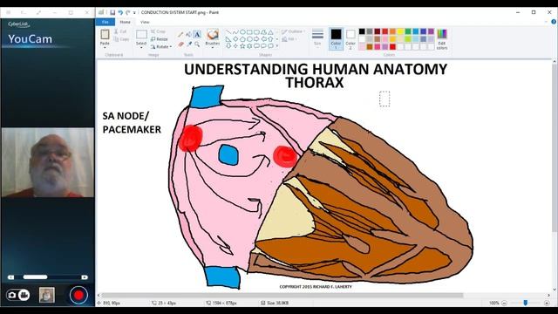Click the Select rectangle tool icon
The height and width of the screenshot is (314, 558).
[x=141, y=34]
